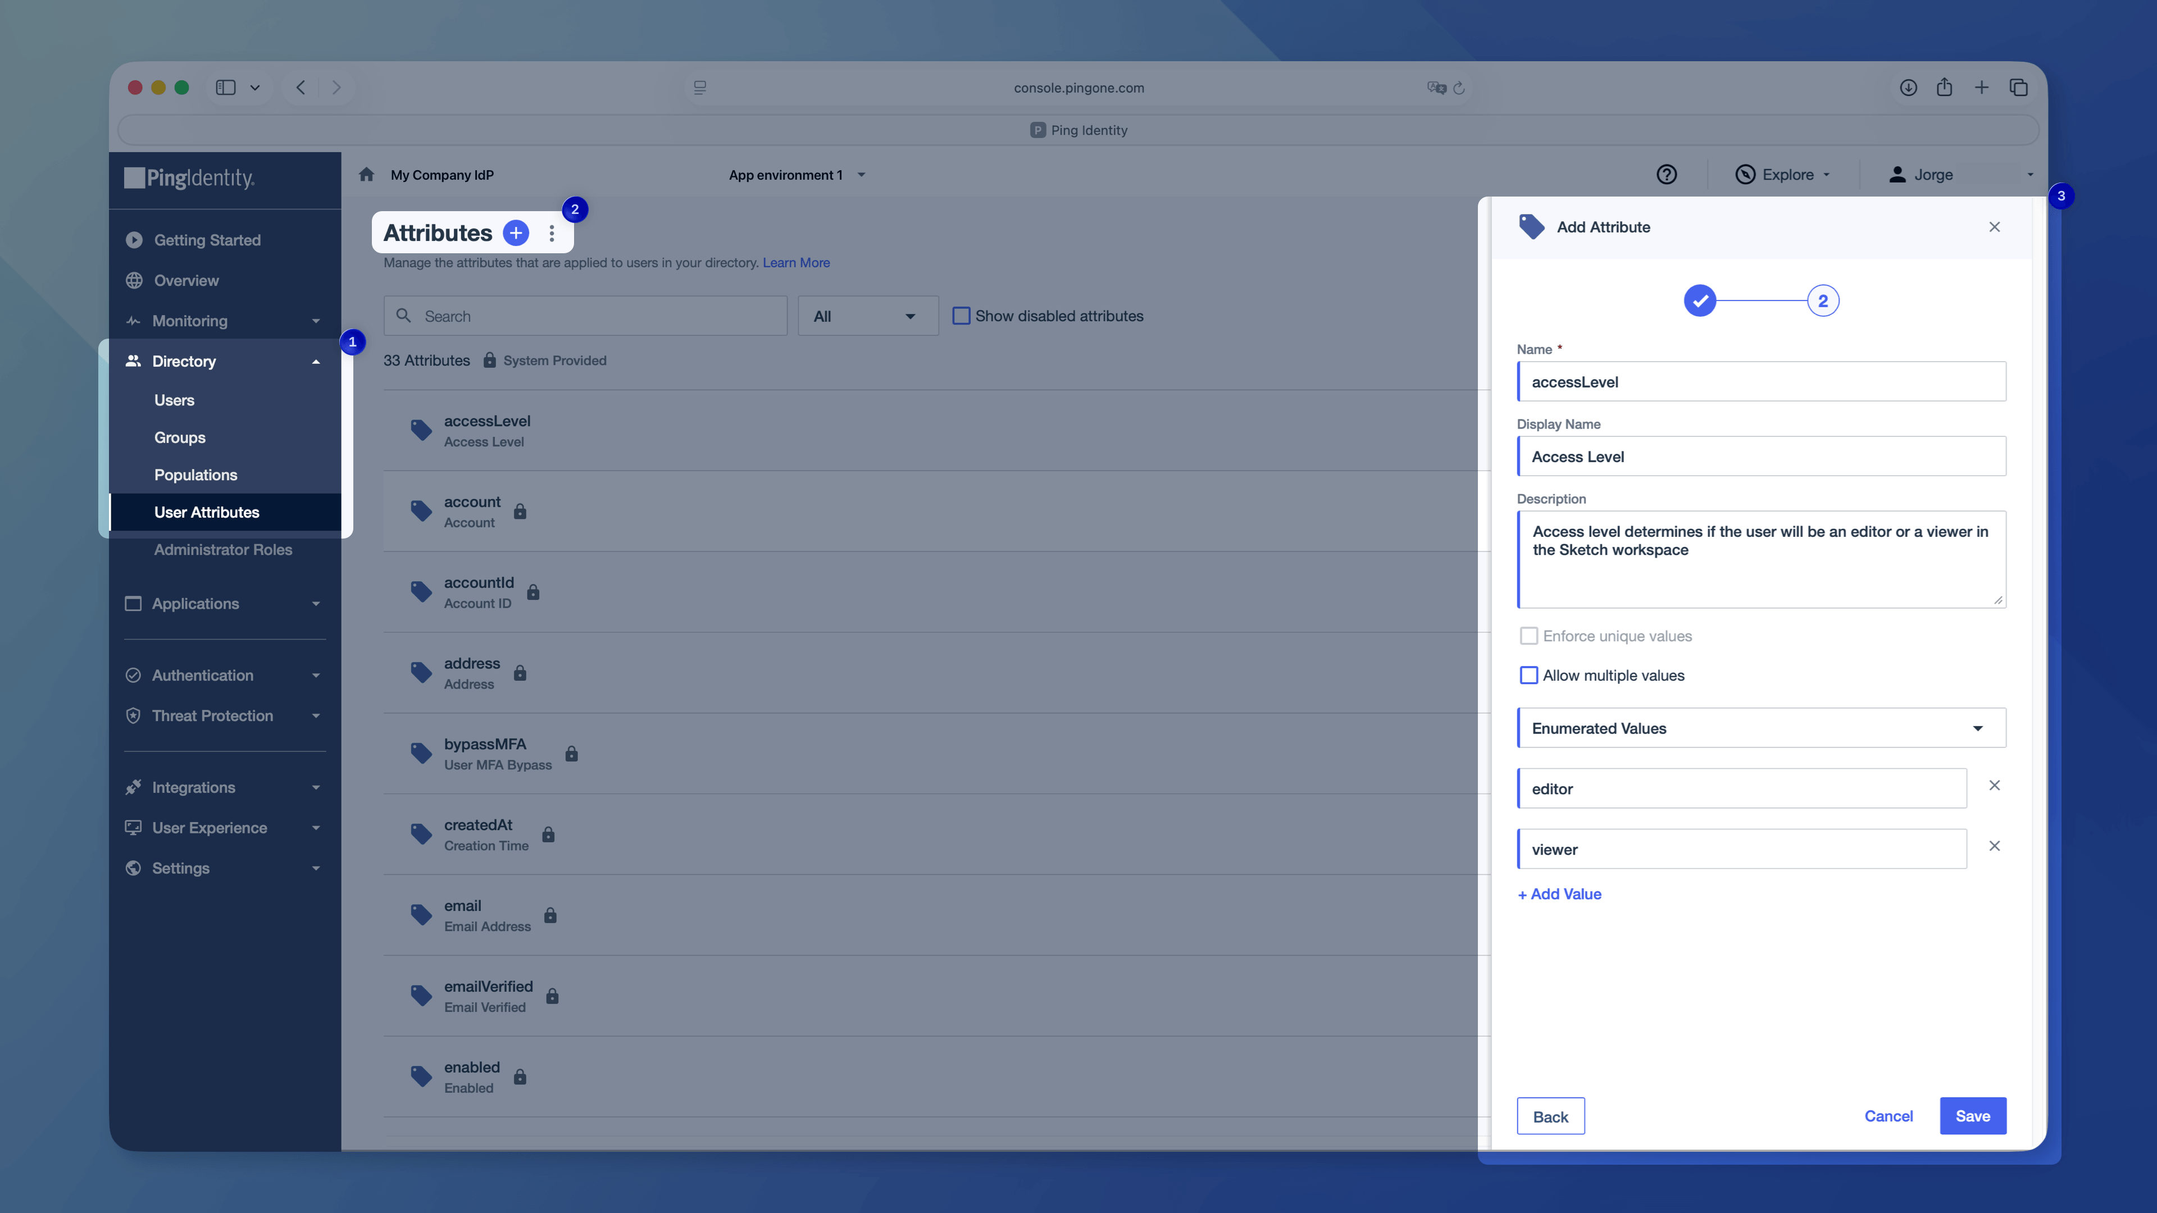Expand the Applications sidebar section
The image size is (2157, 1213).
pyautogui.click(x=225, y=604)
